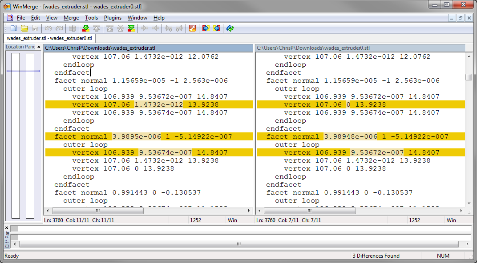Click the New document toolbar icon
Viewport: 477px width, 263px height.
pyautogui.click(x=14, y=28)
